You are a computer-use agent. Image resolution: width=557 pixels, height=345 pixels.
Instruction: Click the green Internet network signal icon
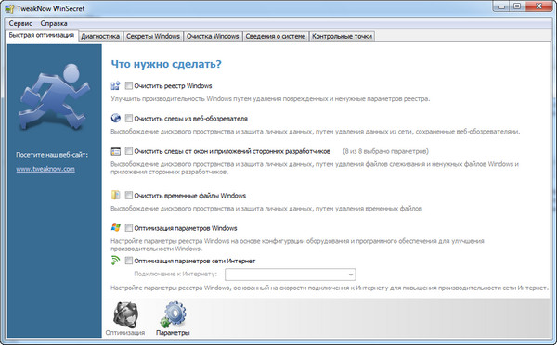[x=115, y=261]
